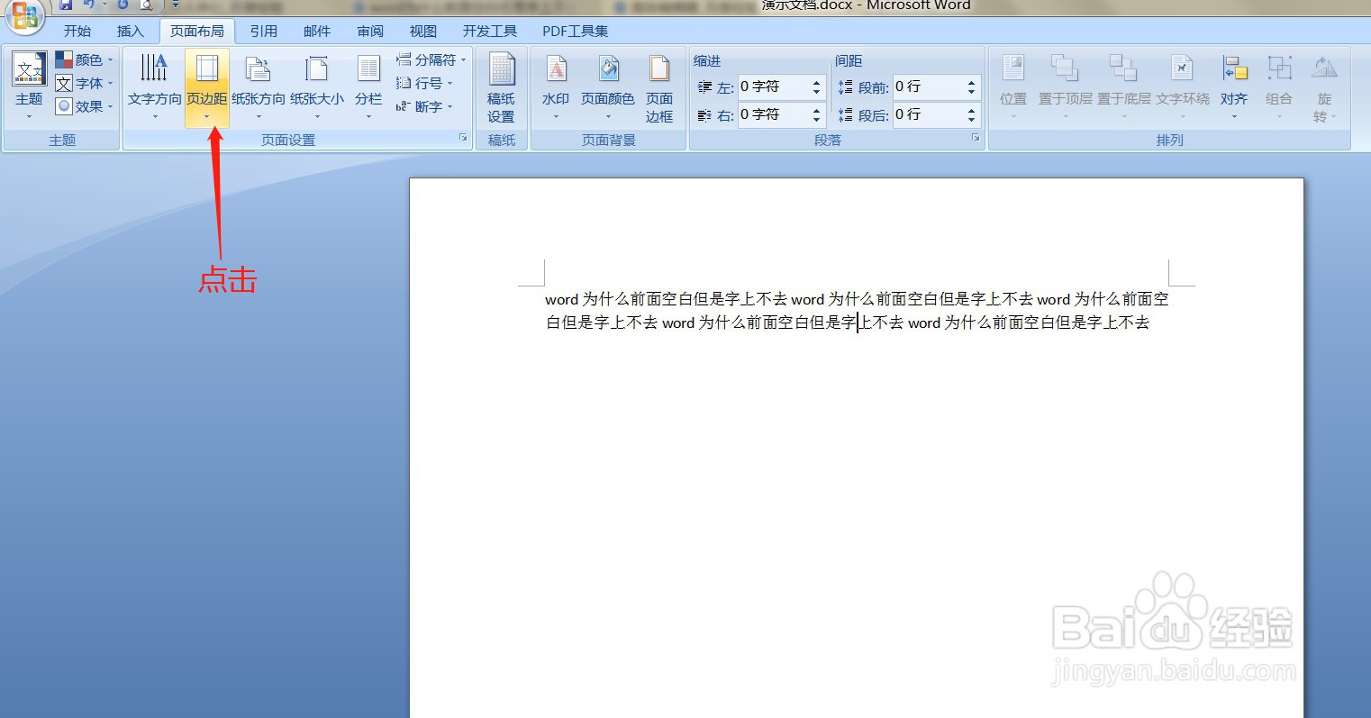1371x718 pixels.
Task: Click the second line of document text
Action: click(848, 323)
